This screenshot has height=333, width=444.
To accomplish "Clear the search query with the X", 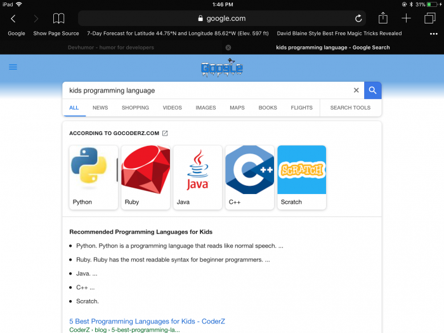I will point(356,90).
